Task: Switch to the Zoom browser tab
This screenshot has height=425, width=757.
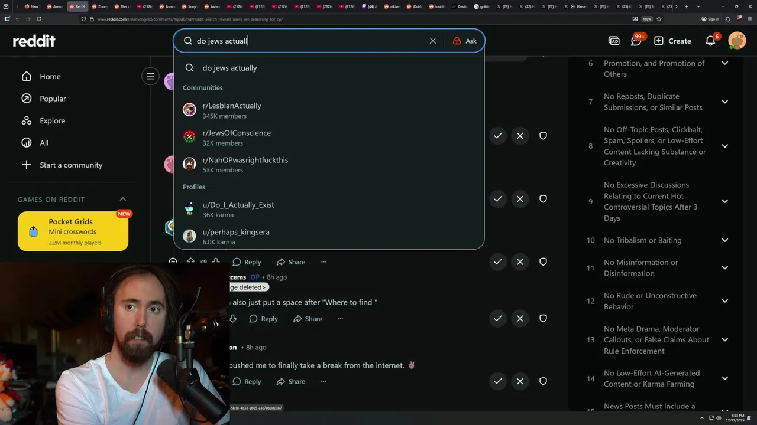Action: coord(99,6)
